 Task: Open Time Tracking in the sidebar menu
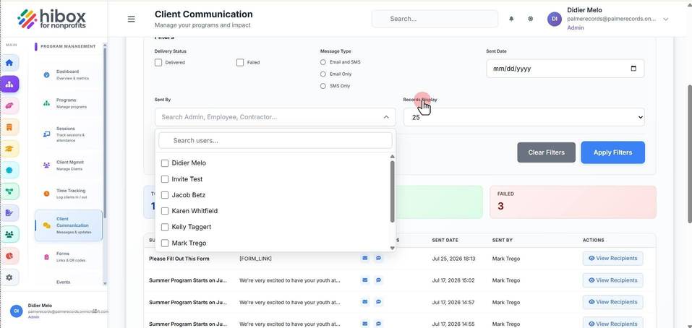(x=69, y=194)
